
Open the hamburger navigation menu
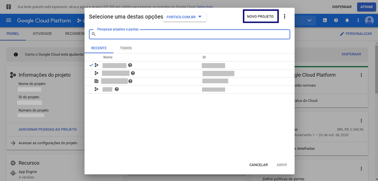(9, 21)
